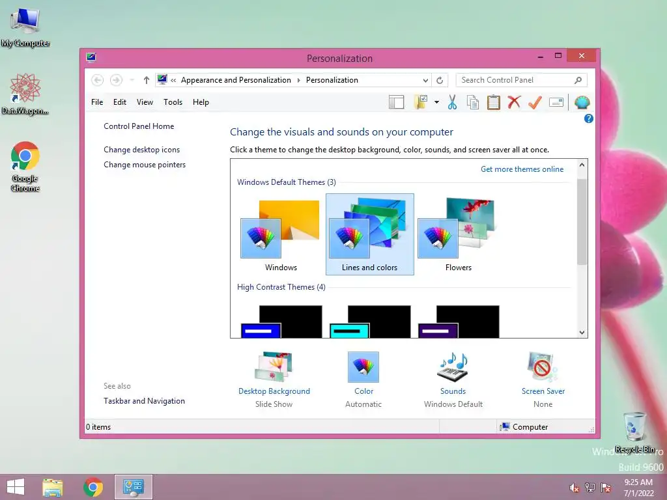Image resolution: width=667 pixels, height=500 pixels.
Task: Click the layout pane toolbar icon
Action: tap(396, 102)
